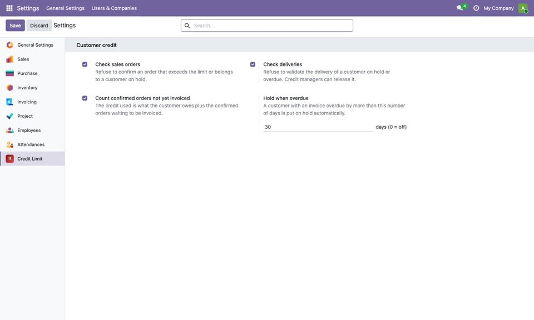534x320 pixels.
Task: Click the Purchase card icon
Action: click(x=10, y=73)
